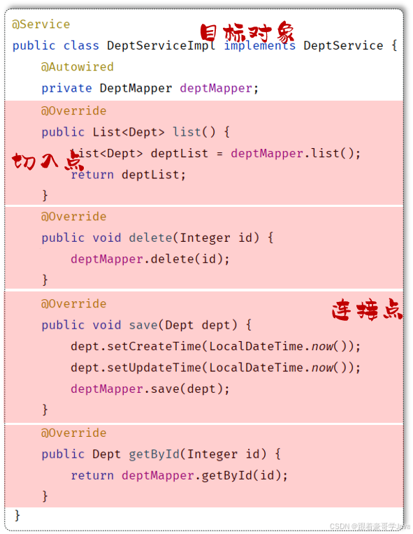
Task: Click the 'deptMapper.list();' call
Action: click(296, 153)
